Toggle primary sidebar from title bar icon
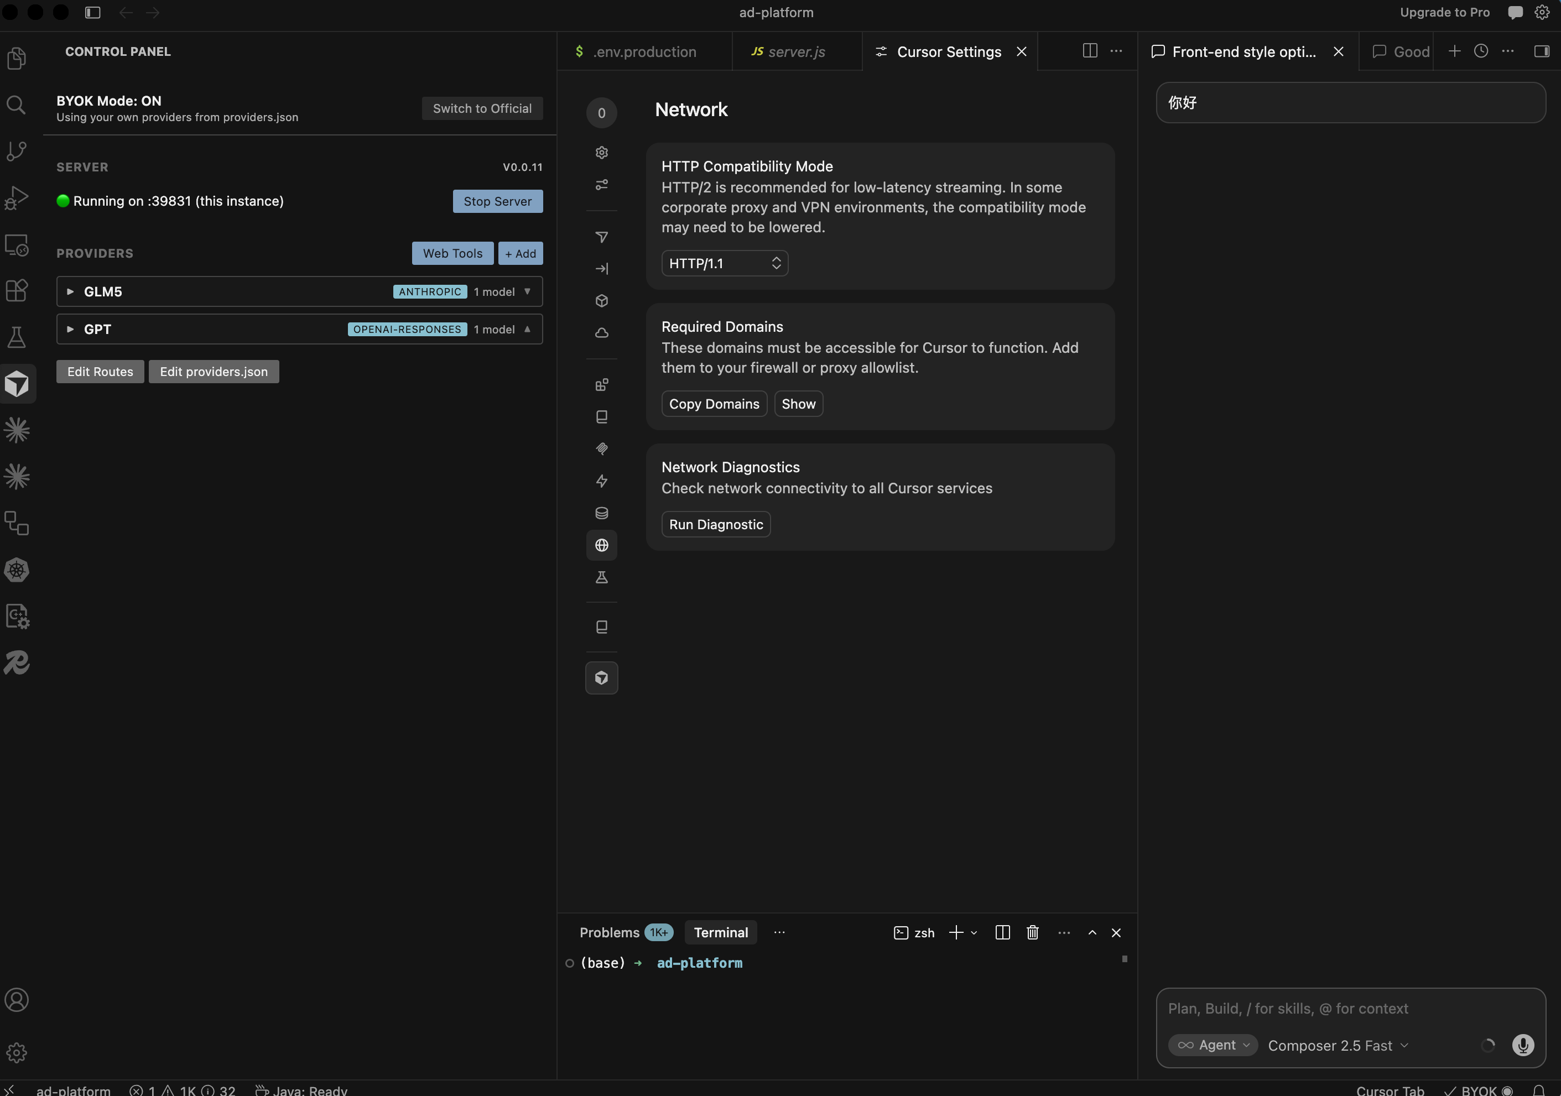The height and width of the screenshot is (1096, 1561). (93, 12)
